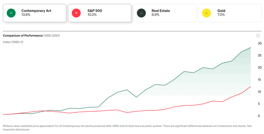
Task: Toggle the Contemporary Art series label
Action: tap(36, 11)
